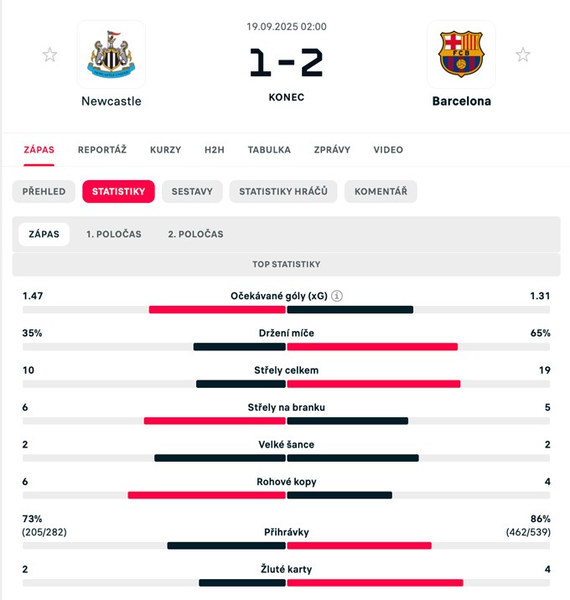Click the Držení míče possession bar

pyautogui.click(x=287, y=347)
